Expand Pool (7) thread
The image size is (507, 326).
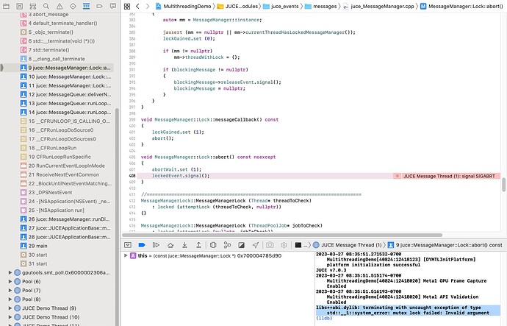tap(10, 291)
